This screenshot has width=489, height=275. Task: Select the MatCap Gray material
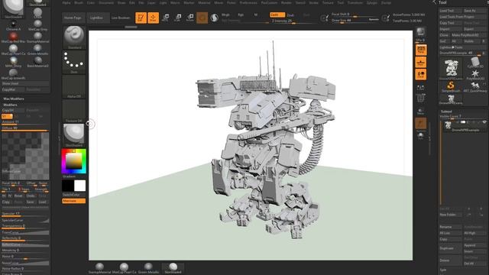(x=37, y=25)
